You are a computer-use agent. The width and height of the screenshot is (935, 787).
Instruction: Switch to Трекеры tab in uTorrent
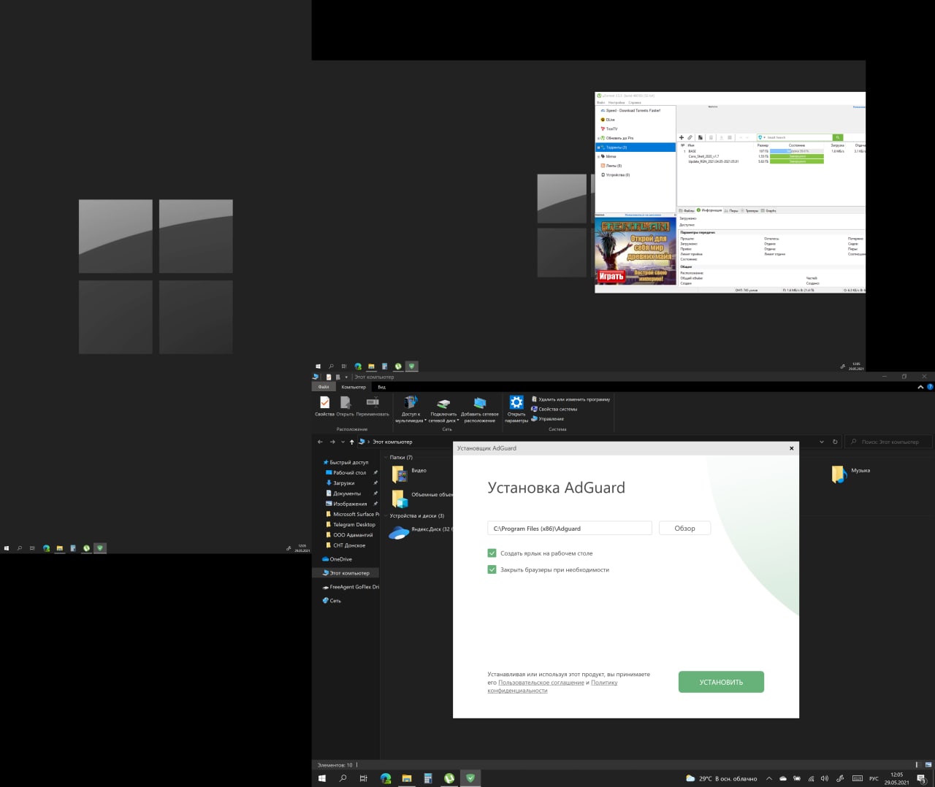tap(750, 210)
